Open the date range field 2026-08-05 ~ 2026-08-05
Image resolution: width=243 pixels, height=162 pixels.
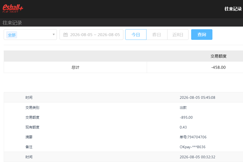(91, 35)
